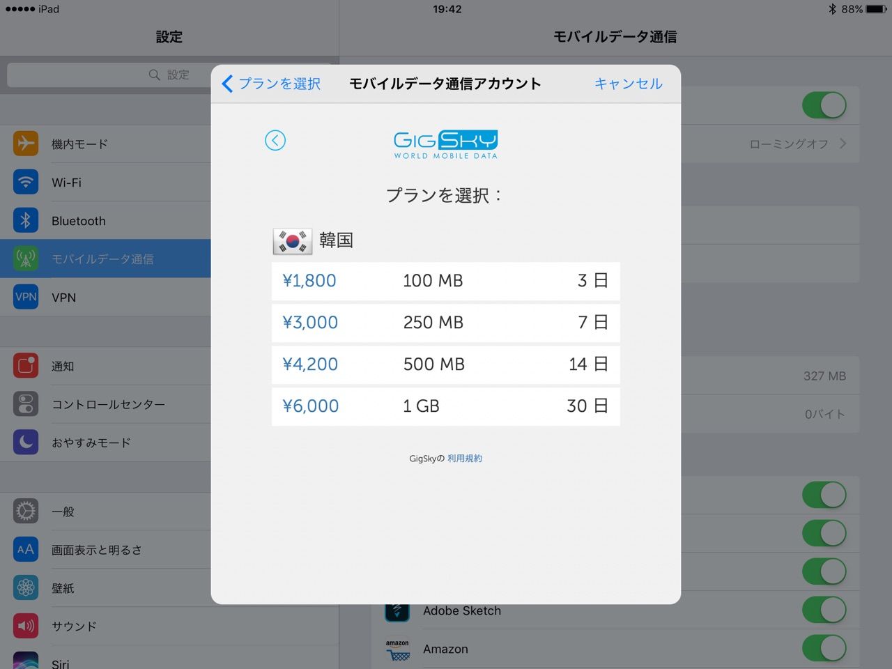Viewport: 892px width, 669px height.
Task: Tap the battery indicator in status bar
Action: click(x=877, y=9)
